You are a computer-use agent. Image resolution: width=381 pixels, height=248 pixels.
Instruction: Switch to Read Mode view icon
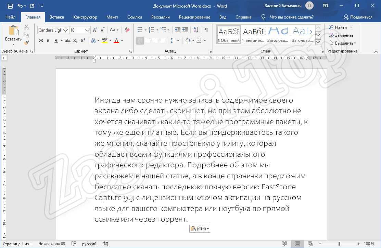[x=284, y=244]
